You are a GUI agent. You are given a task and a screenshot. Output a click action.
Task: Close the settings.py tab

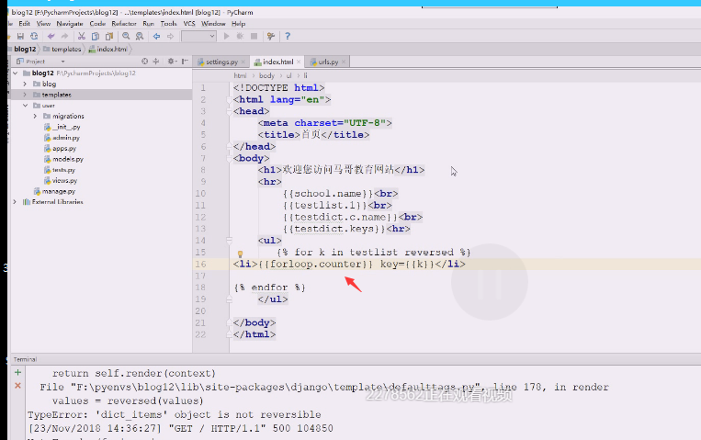coord(243,62)
